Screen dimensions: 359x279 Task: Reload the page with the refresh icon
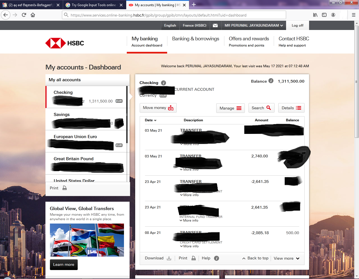coord(24,15)
